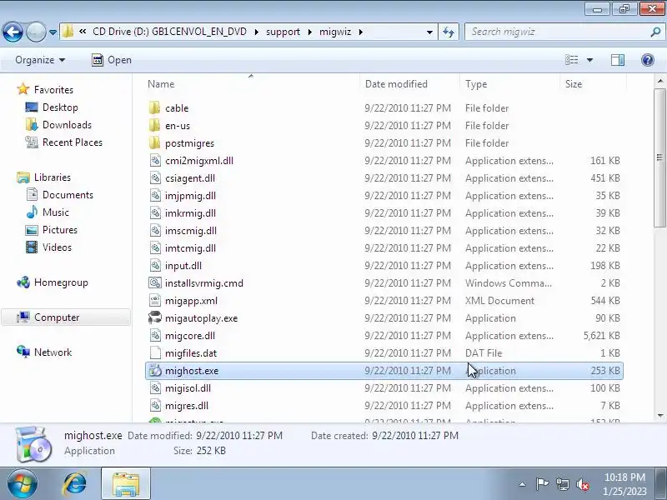Click the Videos library icon
Screen dimensions: 667x500
coord(32,247)
